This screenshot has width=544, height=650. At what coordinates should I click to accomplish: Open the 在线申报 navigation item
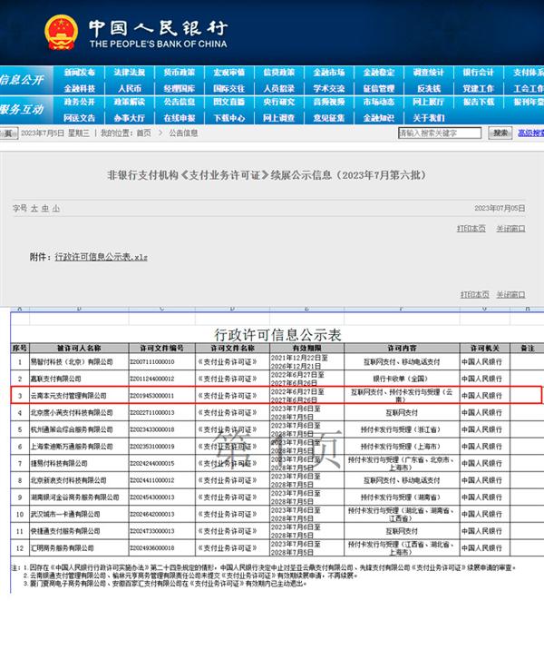click(x=180, y=118)
